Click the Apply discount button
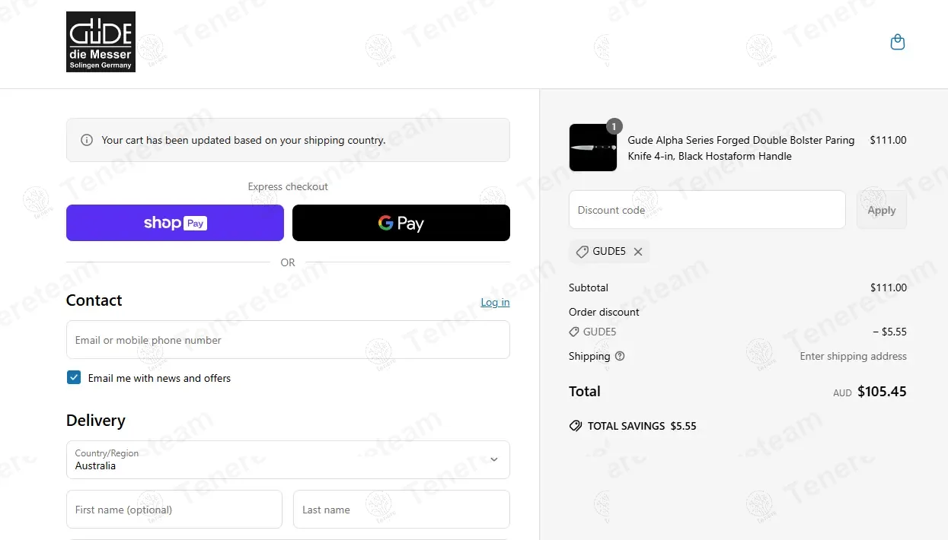The height and width of the screenshot is (540, 948). 882,210
